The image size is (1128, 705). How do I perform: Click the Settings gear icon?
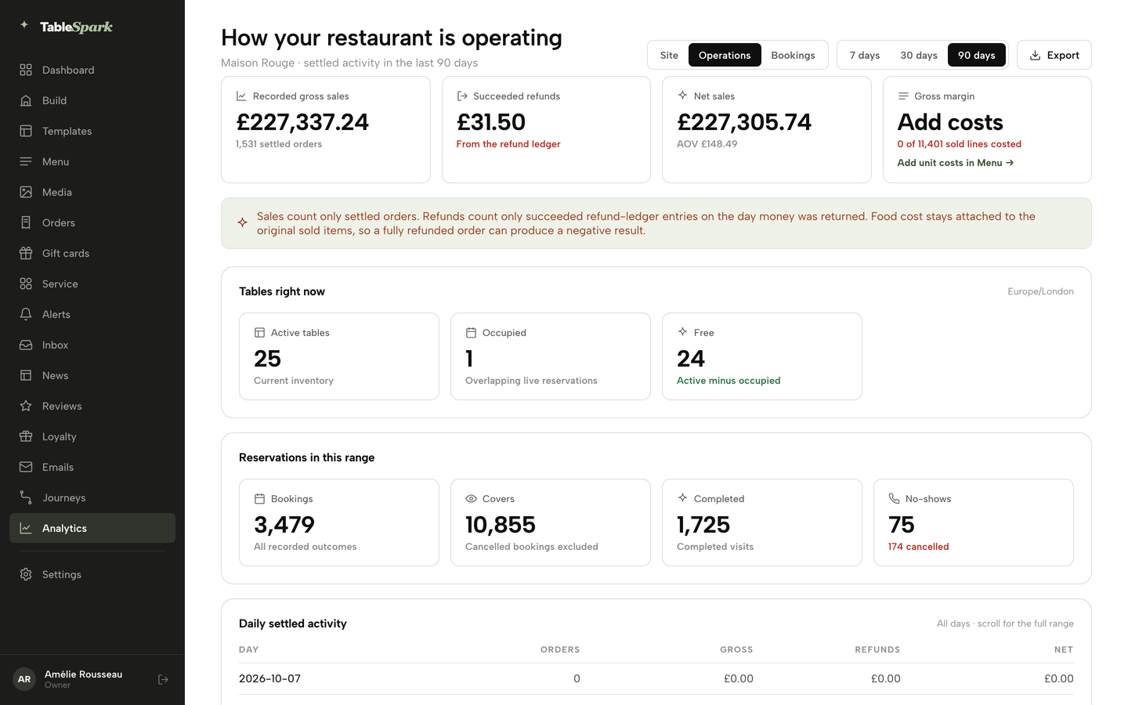[26, 574]
